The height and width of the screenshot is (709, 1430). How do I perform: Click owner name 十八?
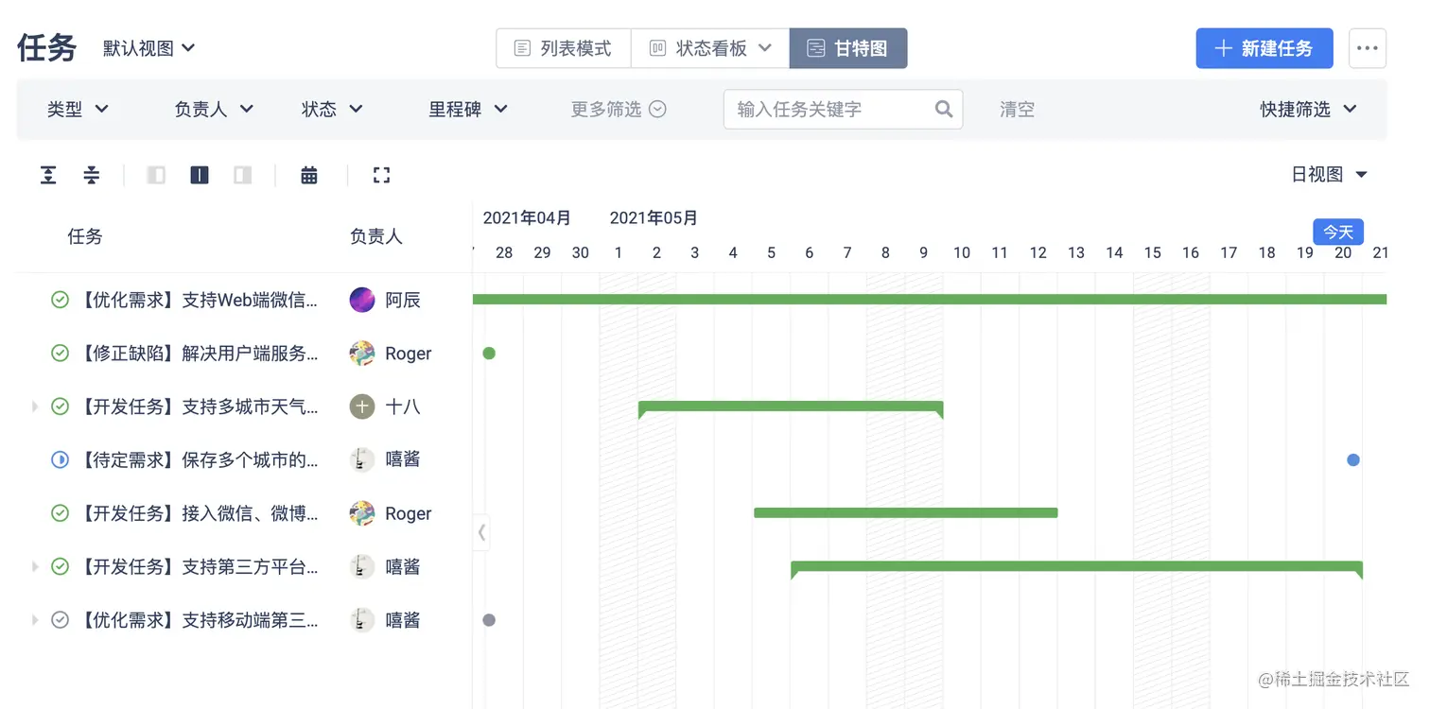403,406
